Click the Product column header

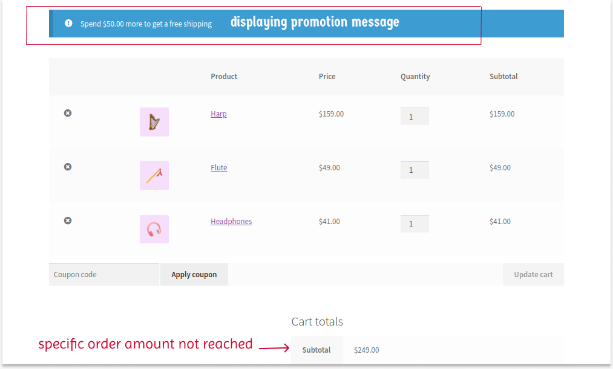(224, 77)
